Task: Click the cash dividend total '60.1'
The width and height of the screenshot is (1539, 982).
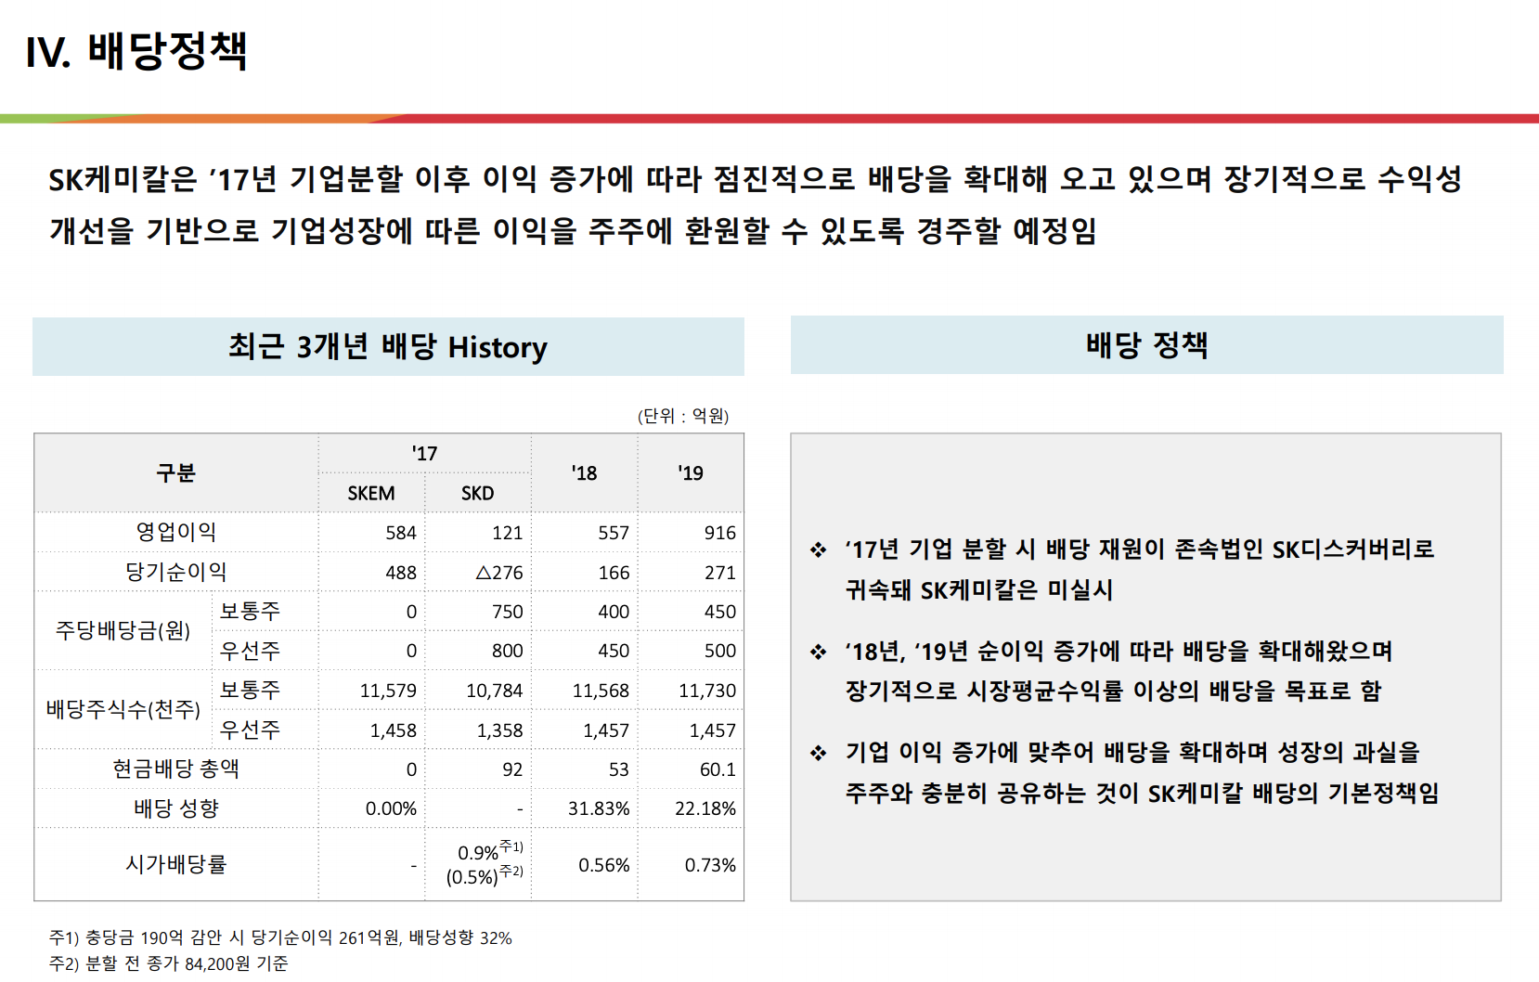Action: 718,769
